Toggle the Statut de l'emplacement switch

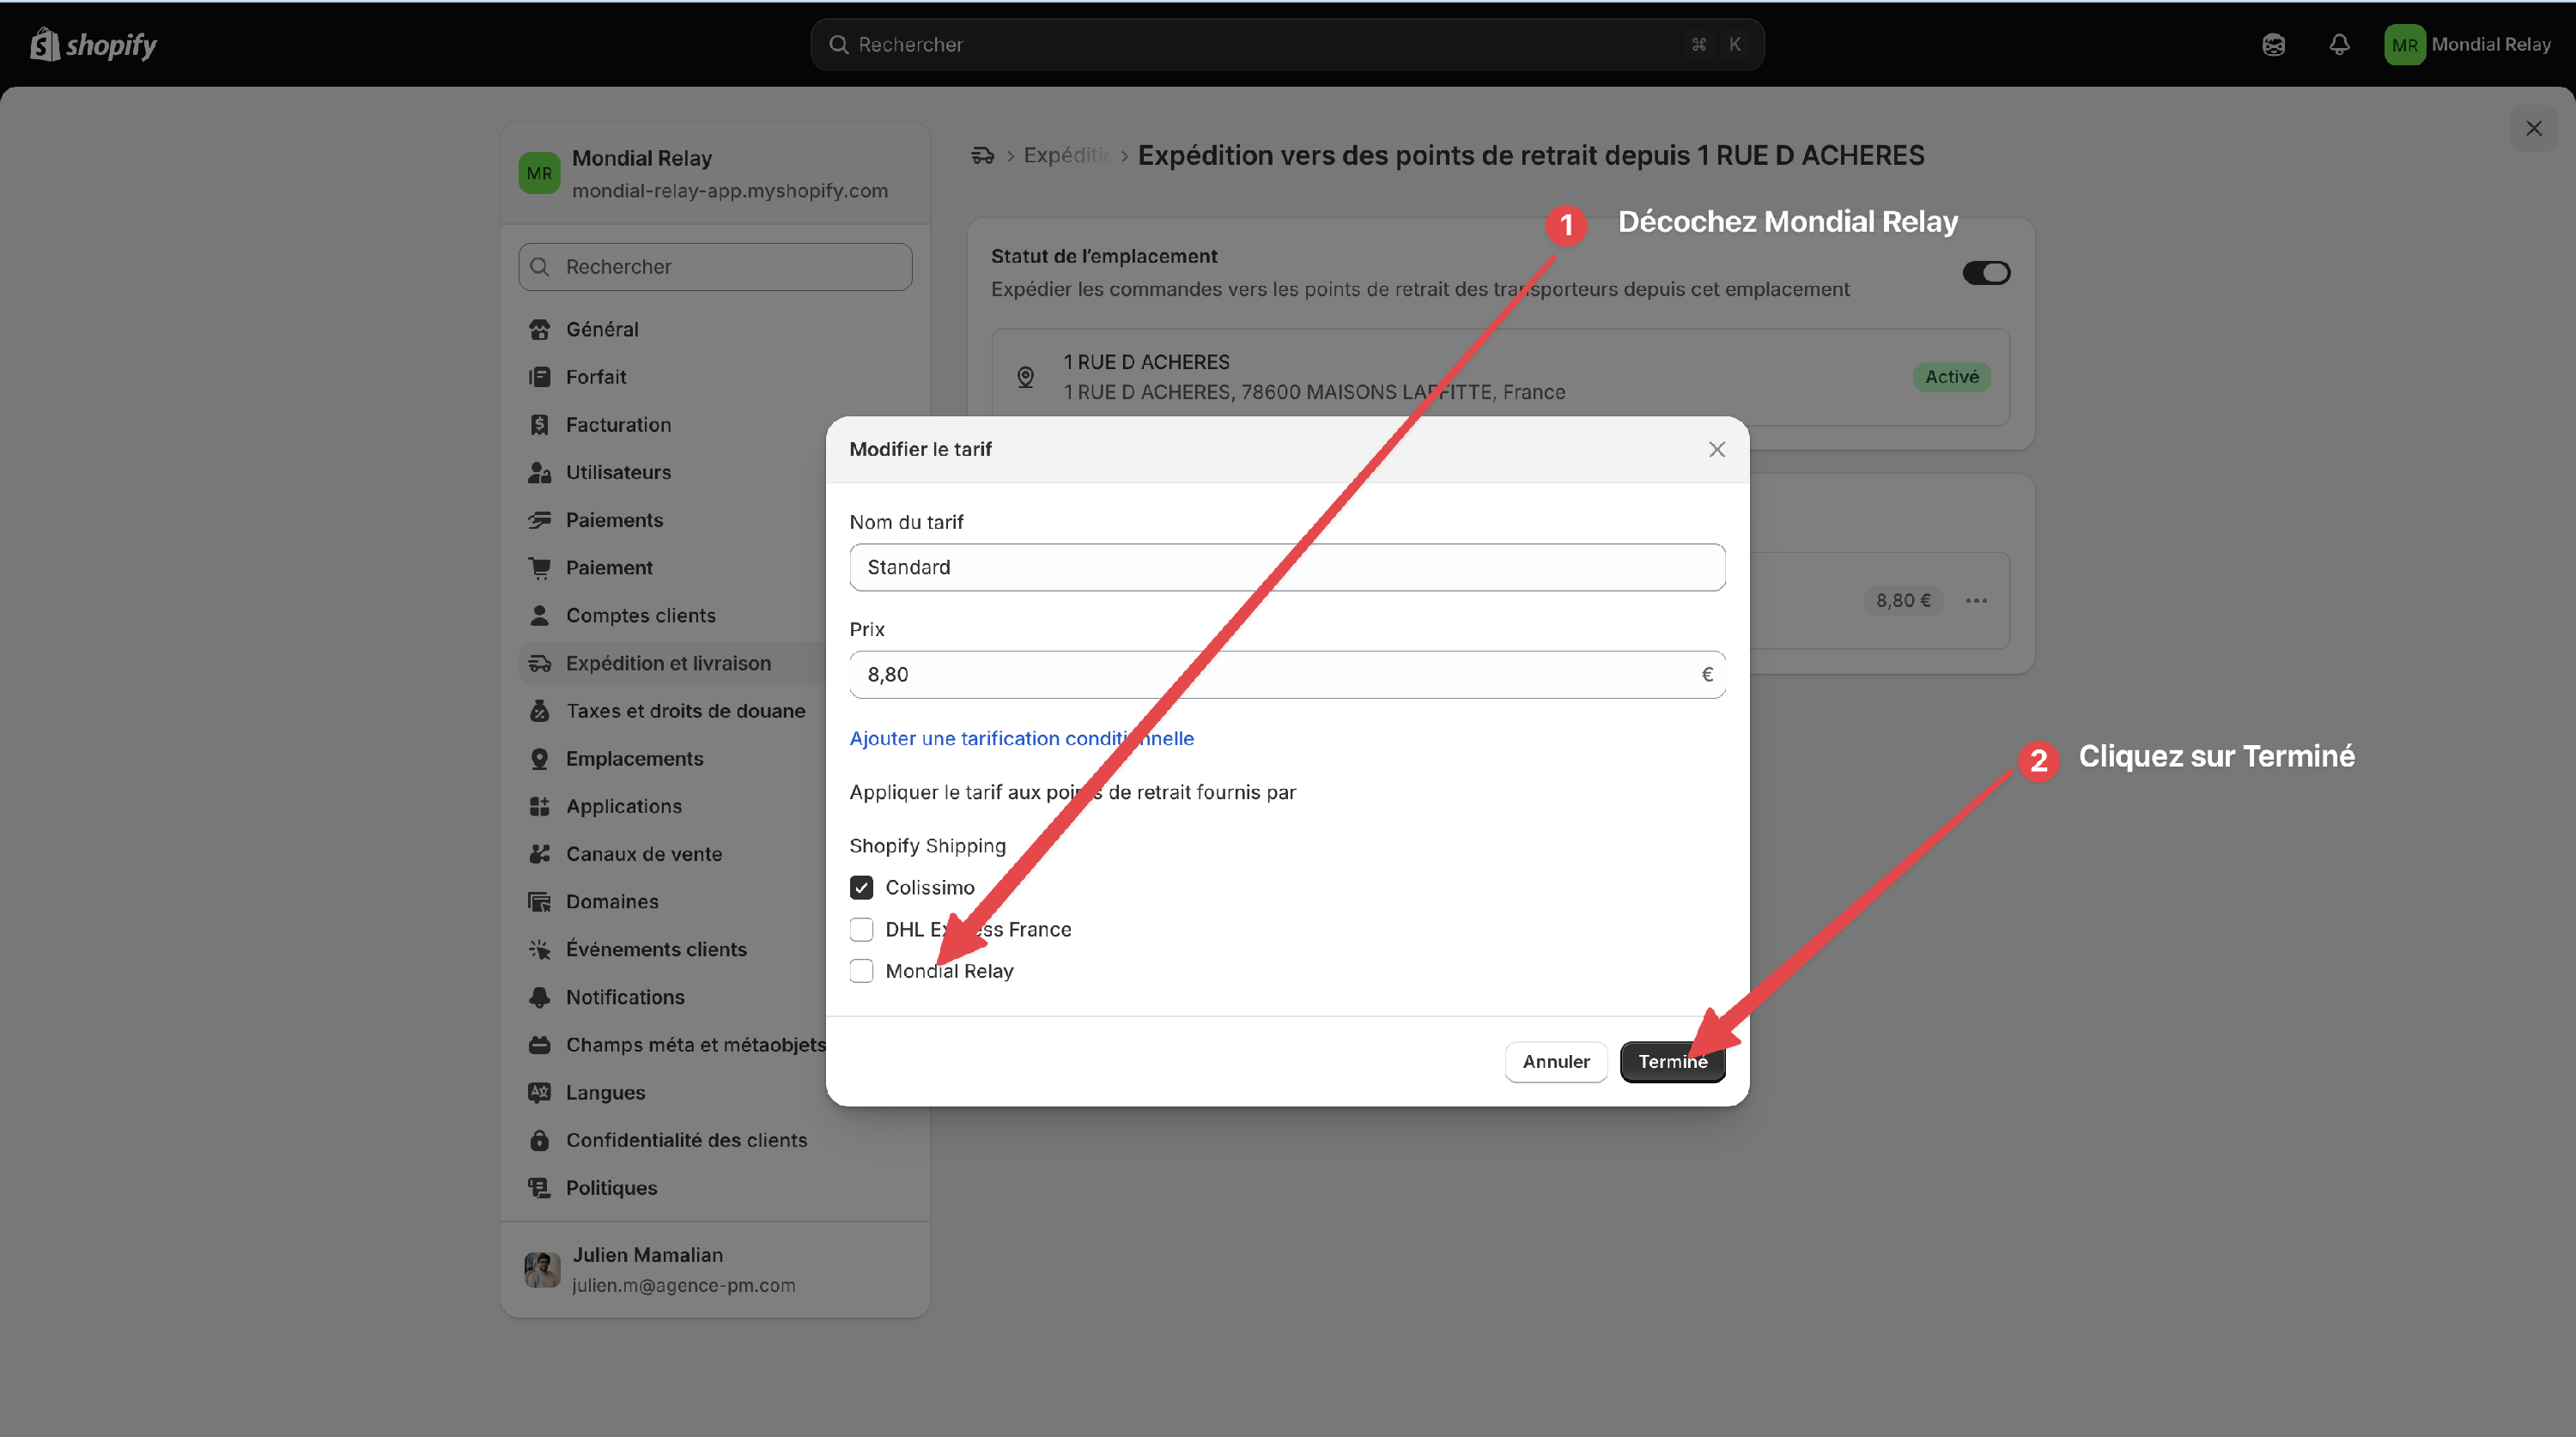coord(1986,272)
